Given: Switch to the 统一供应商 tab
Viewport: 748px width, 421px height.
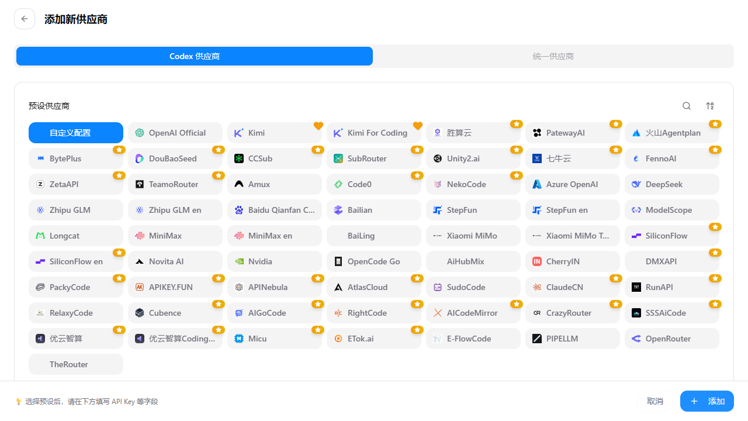Looking at the screenshot, I should coord(553,56).
